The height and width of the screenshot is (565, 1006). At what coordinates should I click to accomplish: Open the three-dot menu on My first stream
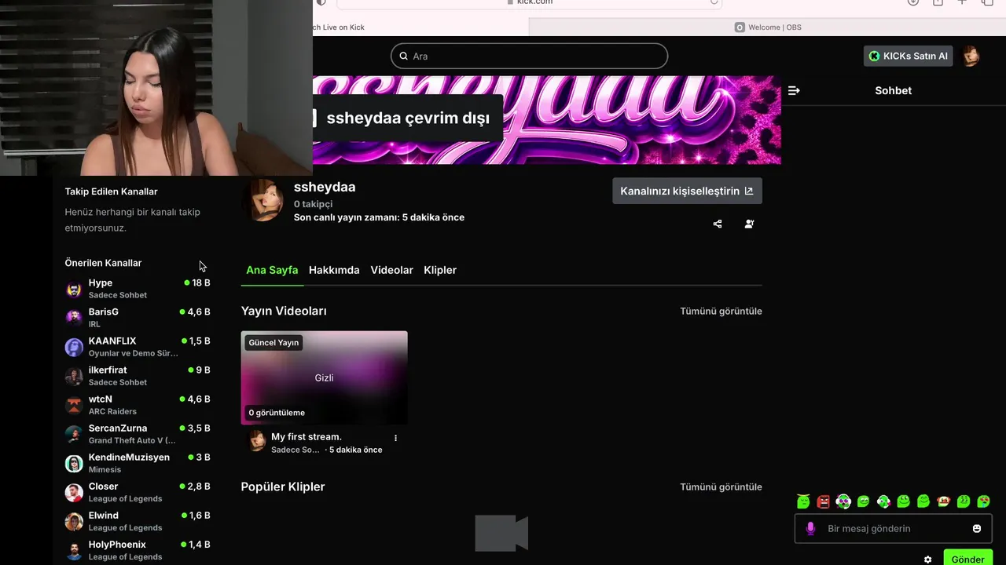click(395, 438)
